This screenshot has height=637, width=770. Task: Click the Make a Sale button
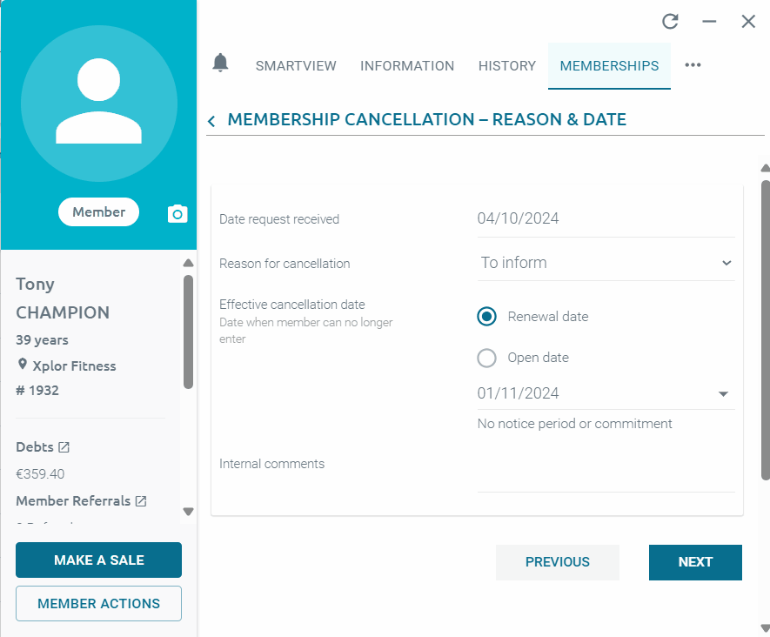(98, 560)
